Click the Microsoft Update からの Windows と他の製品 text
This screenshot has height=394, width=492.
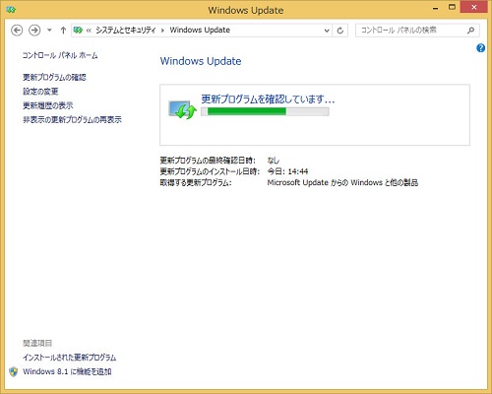coord(342,182)
